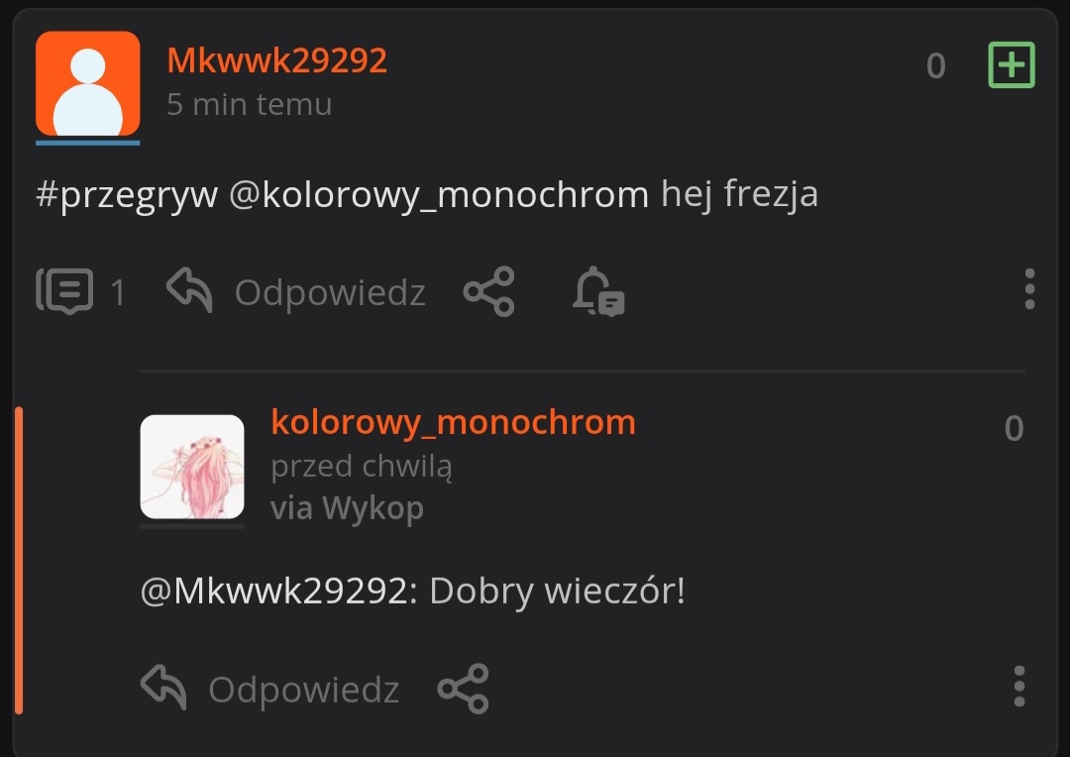This screenshot has height=757, width=1070.
Task: Open the #przegryw hashtag
Action: (127, 194)
